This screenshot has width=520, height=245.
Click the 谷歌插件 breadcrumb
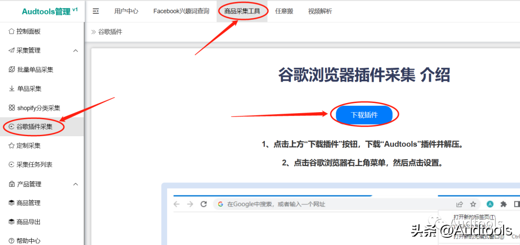110,32
